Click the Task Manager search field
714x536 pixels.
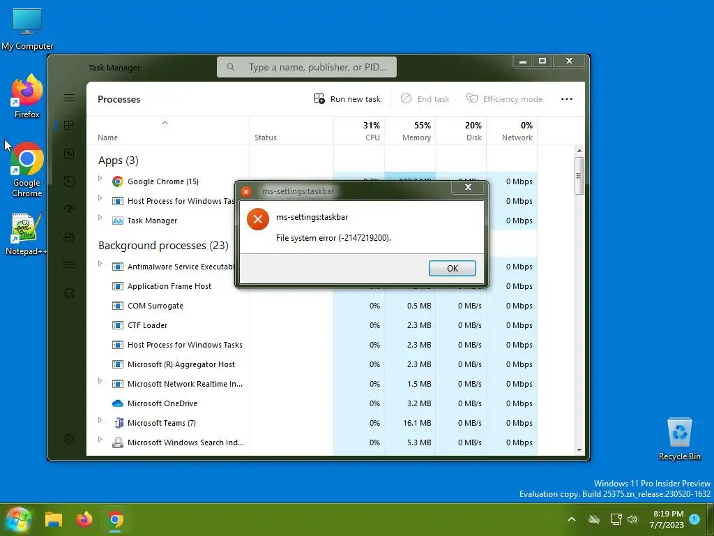(307, 67)
